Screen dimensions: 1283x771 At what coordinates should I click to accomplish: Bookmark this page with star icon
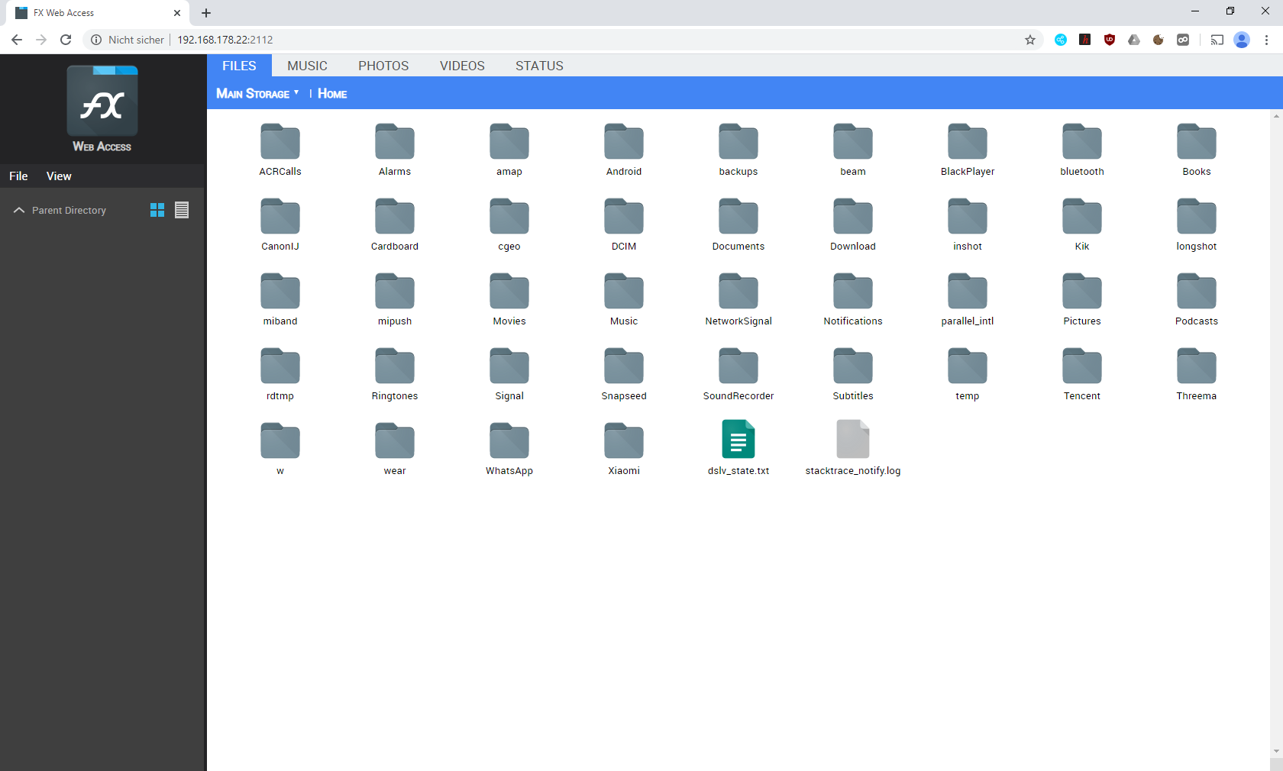click(x=1030, y=40)
